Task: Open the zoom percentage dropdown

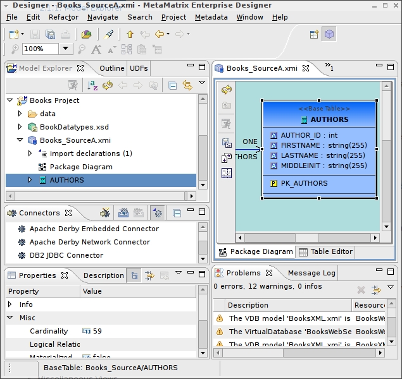Action: [66, 49]
